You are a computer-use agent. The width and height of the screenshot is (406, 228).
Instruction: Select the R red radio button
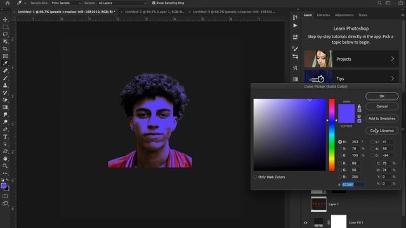(x=340, y=163)
